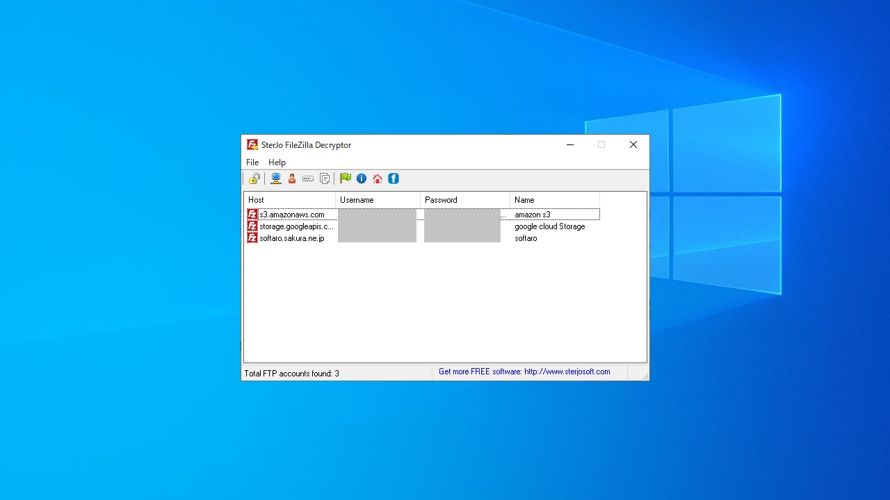Open the File menu

pyautogui.click(x=252, y=162)
